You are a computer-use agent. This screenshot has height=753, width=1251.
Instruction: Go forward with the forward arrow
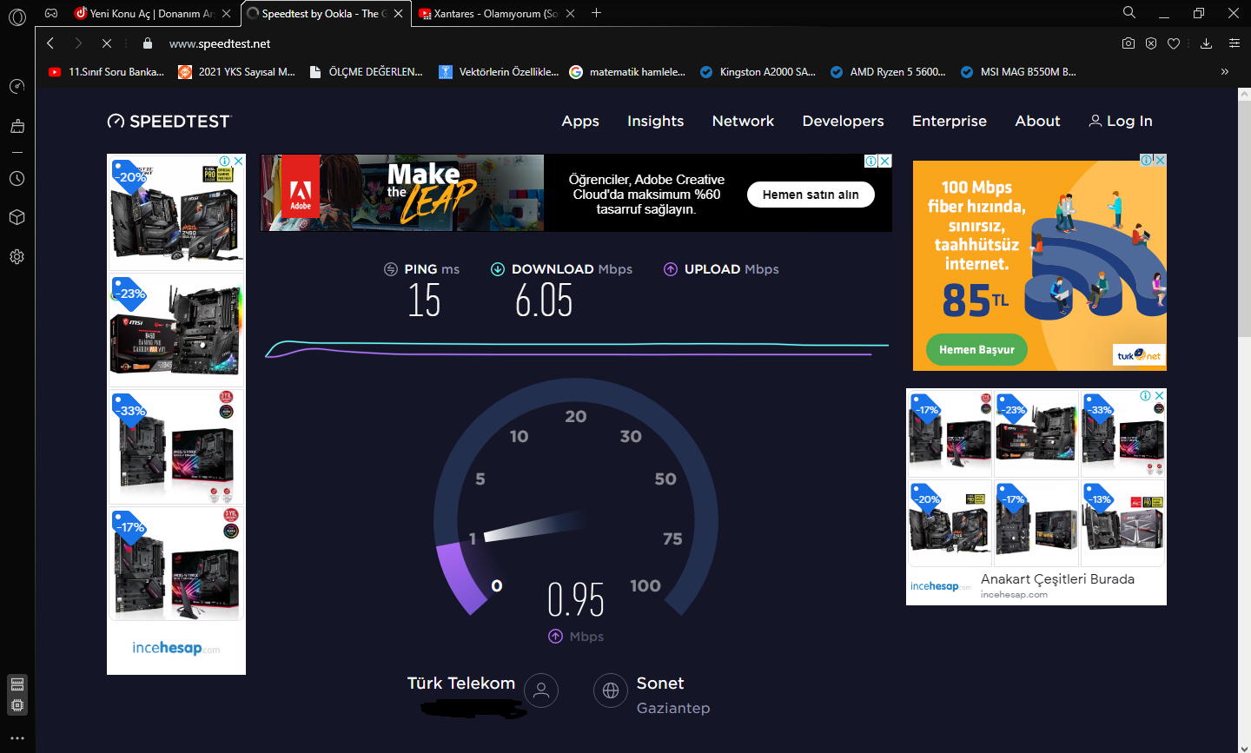78,43
